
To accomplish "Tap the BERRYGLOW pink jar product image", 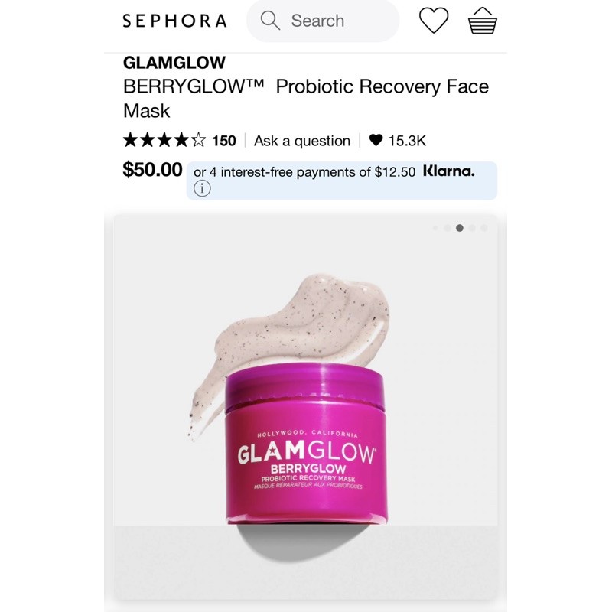I will 307,443.
